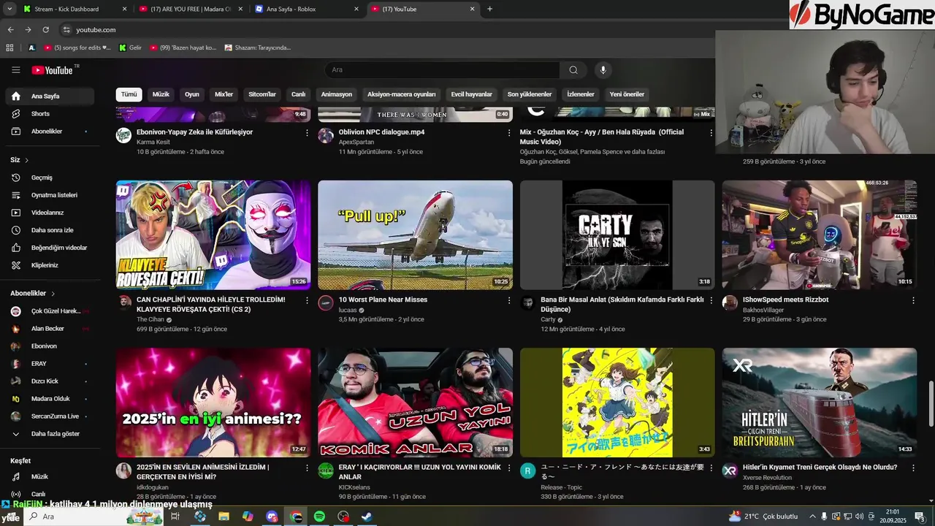This screenshot has width=935, height=526.
Task: Open options for 10 Worst Plane Near Misses
Action: point(509,300)
